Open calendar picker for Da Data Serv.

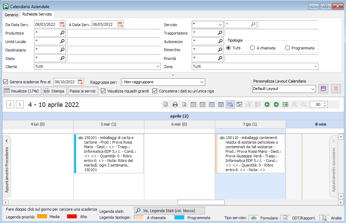coord(62,24)
